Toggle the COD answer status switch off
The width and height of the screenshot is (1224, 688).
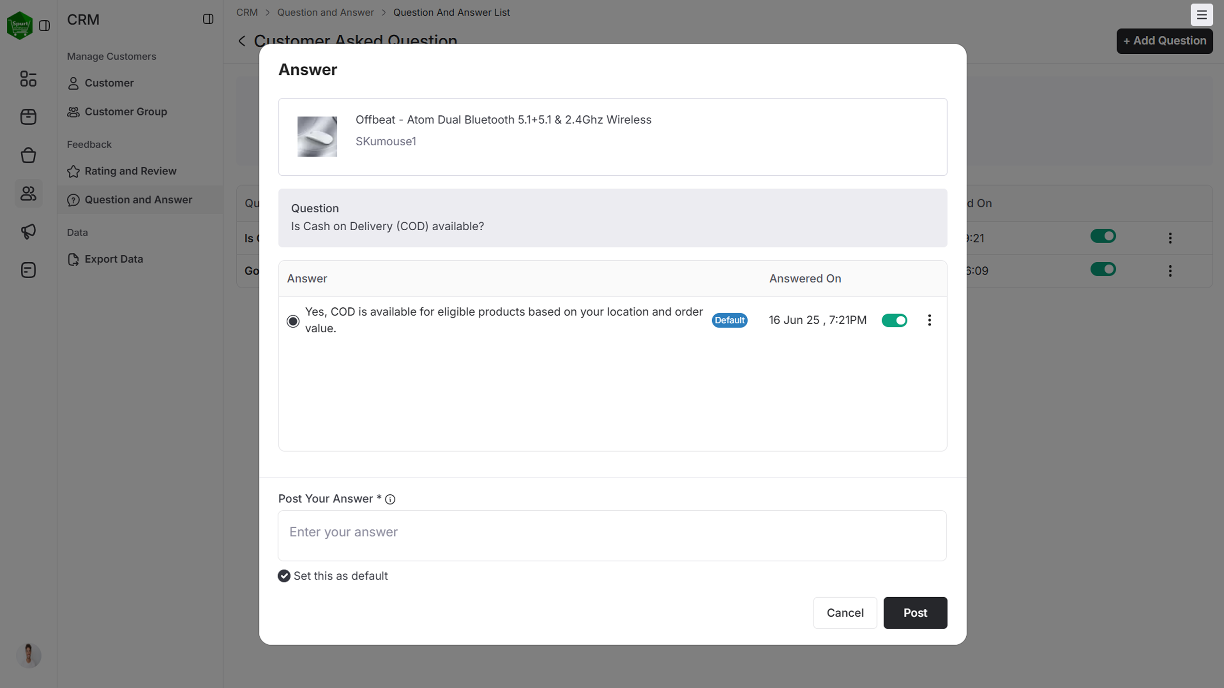[894, 320]
